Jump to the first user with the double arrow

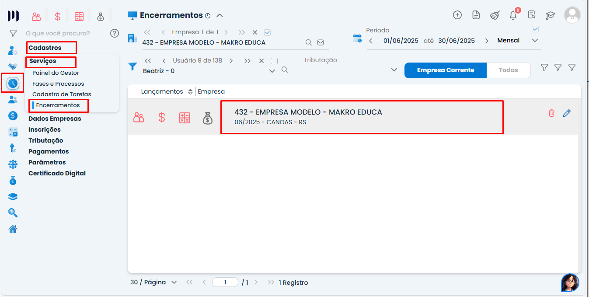tap(148, 61)
